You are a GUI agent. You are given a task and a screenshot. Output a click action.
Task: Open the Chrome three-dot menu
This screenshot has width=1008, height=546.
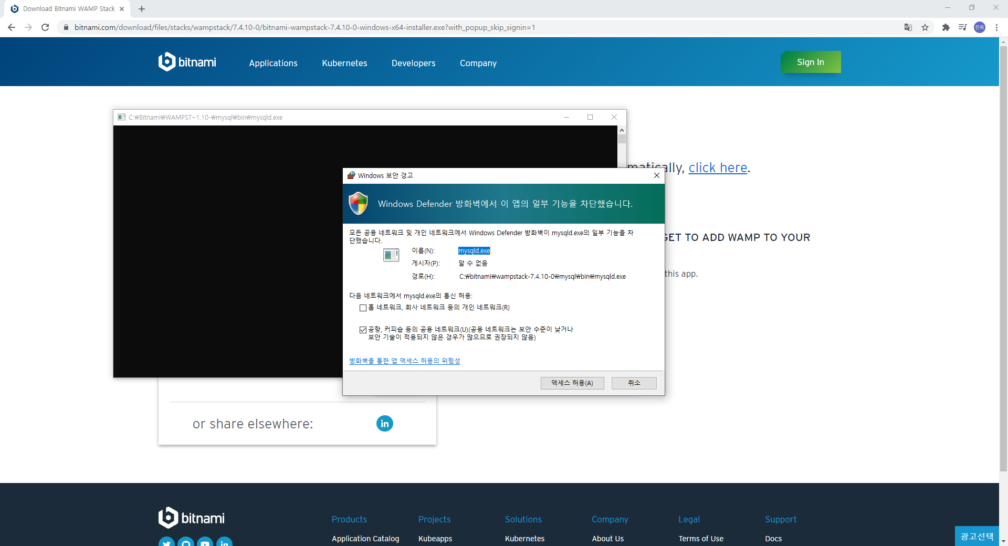point(996,27)
